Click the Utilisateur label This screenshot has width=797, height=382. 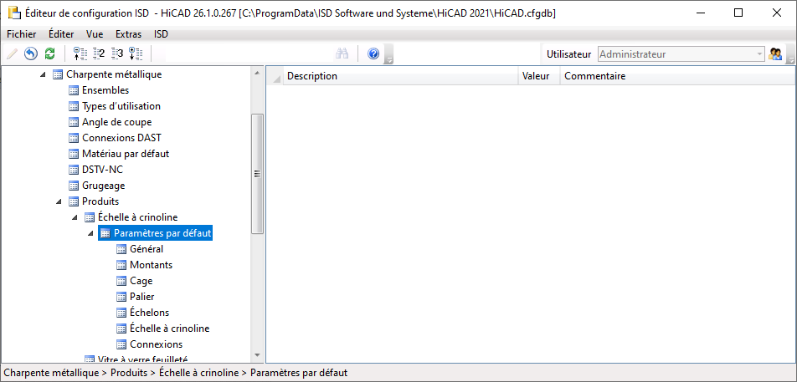568,53
